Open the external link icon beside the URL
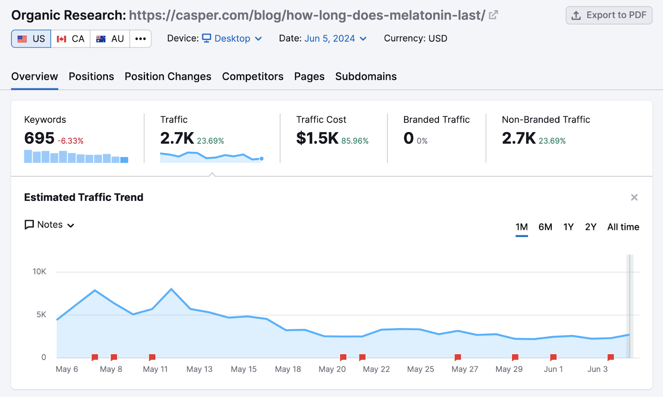 (493, 15)
